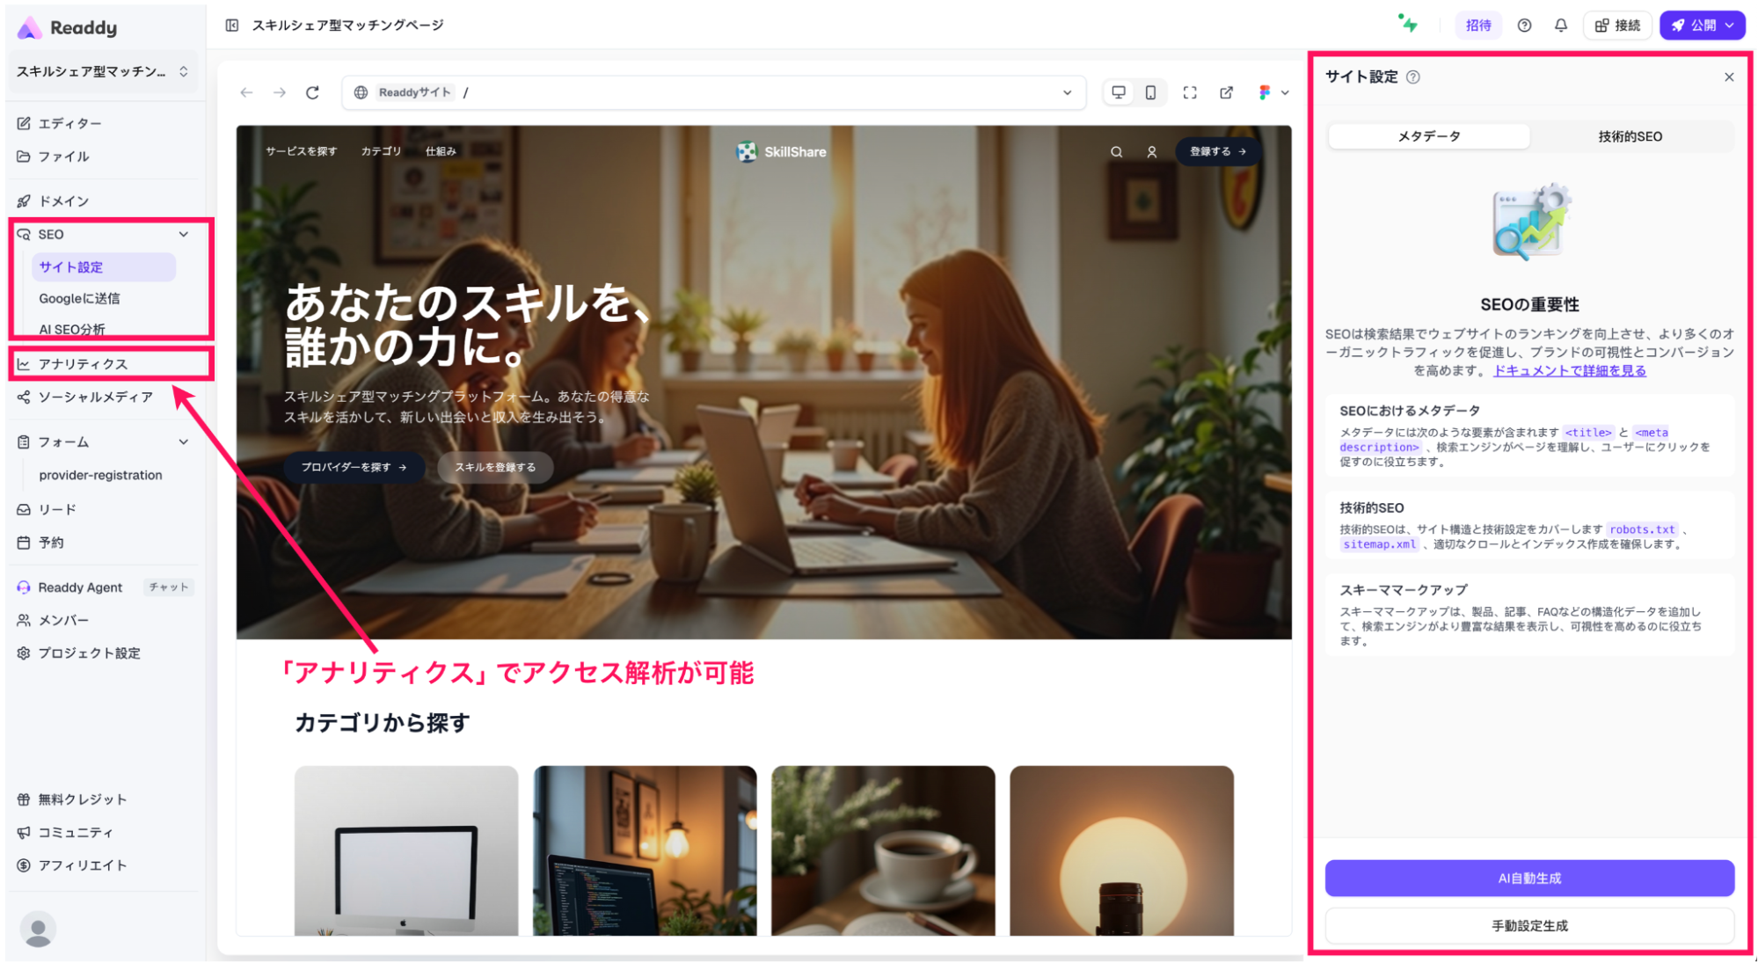The height and width of the screenshot is (963, 1758).
Task: Click the Readdy logo
Action: 67,27
